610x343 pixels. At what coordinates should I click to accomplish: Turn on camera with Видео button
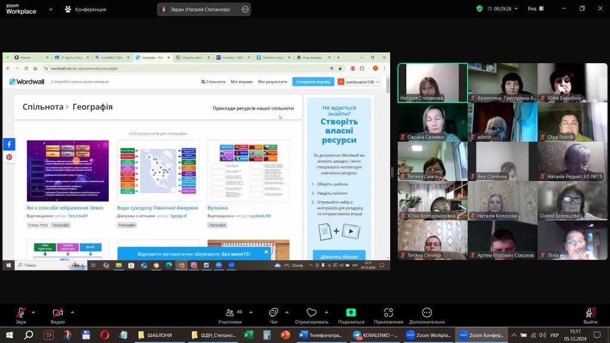[x=58, y=316]
